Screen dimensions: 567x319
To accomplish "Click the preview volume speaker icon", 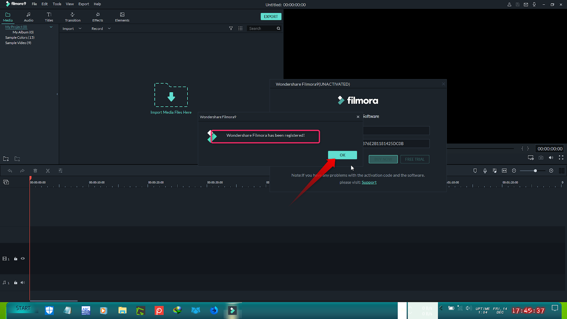I will pos(551,158).
